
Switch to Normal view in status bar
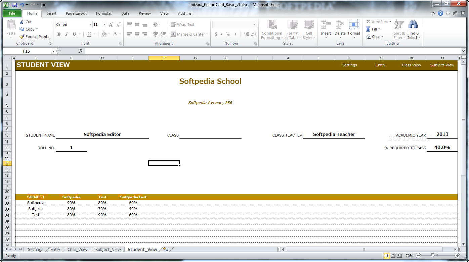[387, 256]
